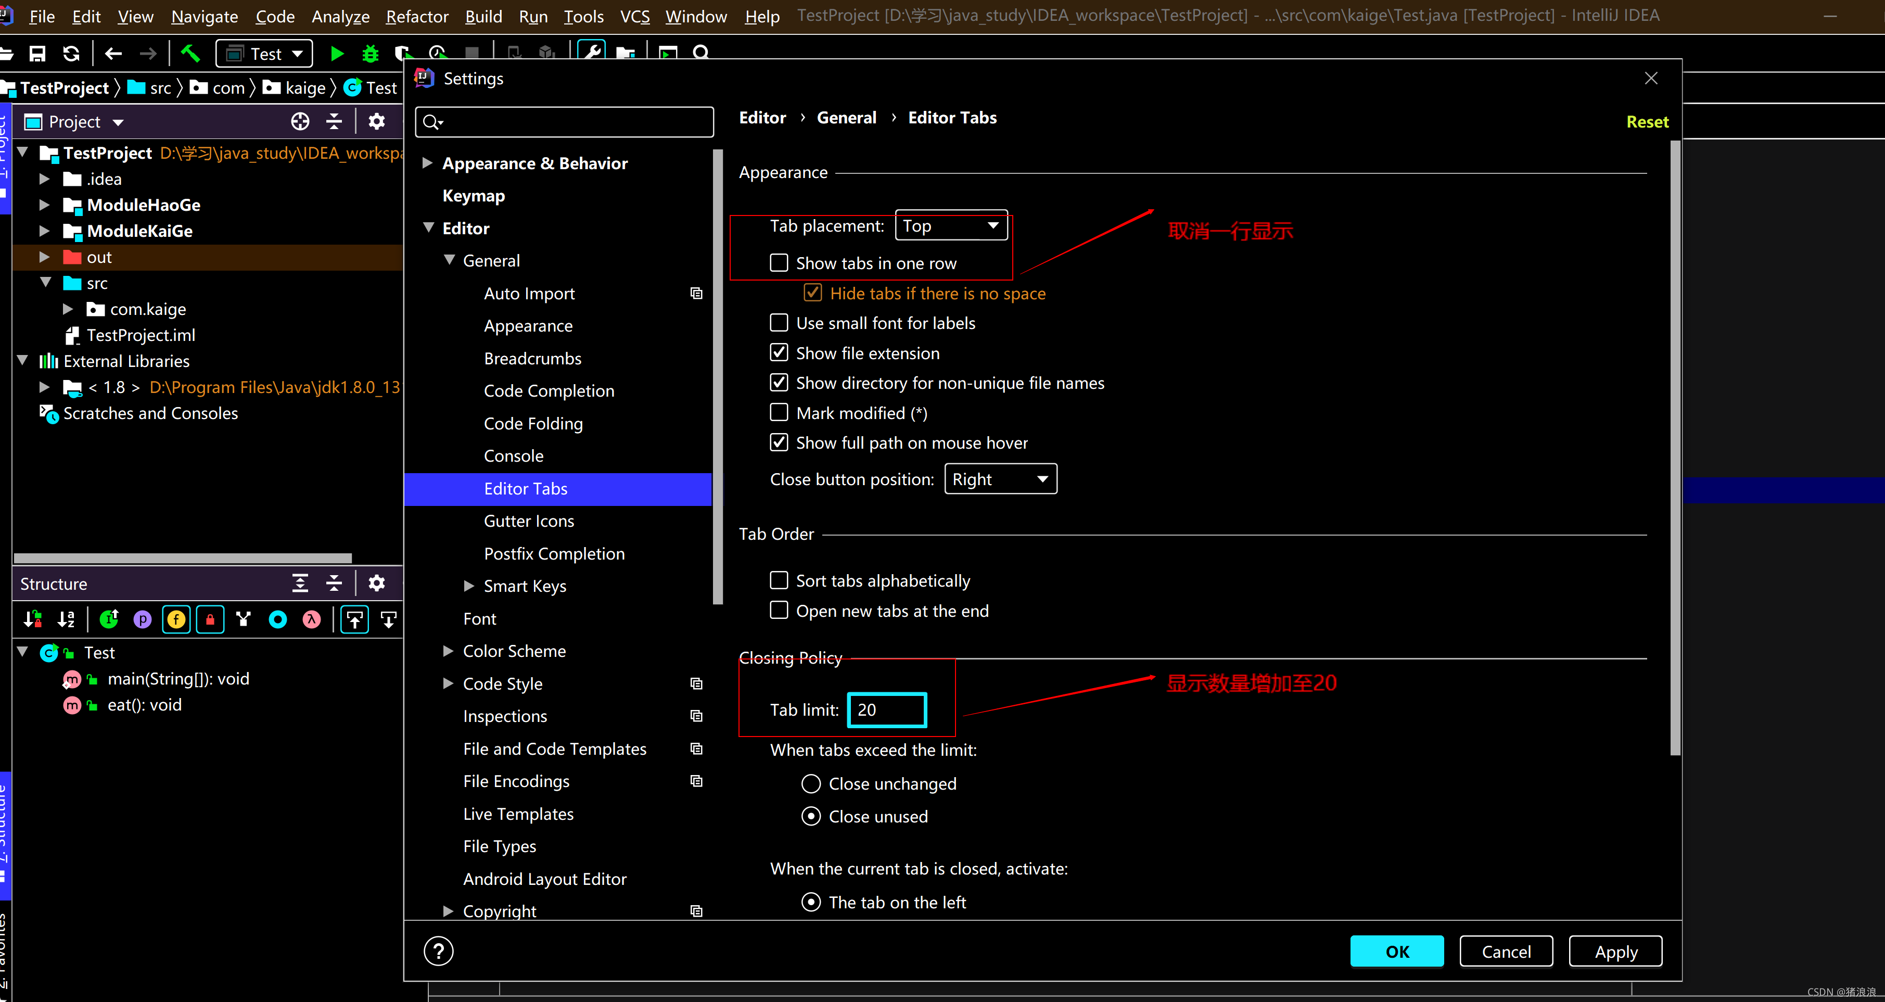
Task: Click the Synchronize refresh toolbar icon
Action: 71,54
